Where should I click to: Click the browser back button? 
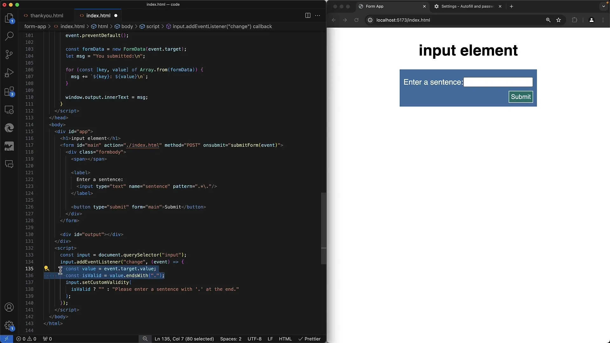click(334, 20)
